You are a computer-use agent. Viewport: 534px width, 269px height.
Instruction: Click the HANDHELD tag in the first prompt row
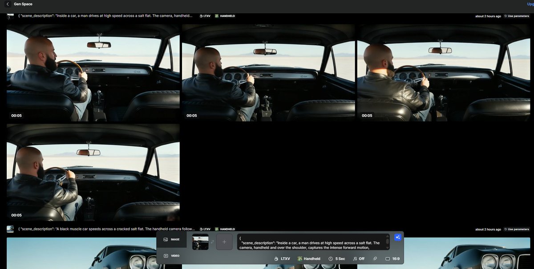pyautogui.click(x=225, y=16)
